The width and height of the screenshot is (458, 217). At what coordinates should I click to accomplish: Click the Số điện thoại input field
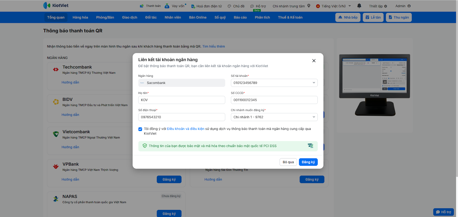(x=182, y=117)
